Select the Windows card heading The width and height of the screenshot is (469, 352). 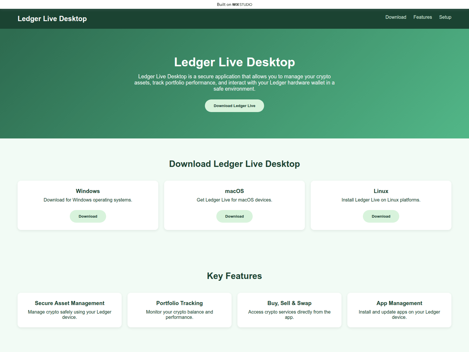[x=88, y=191]
